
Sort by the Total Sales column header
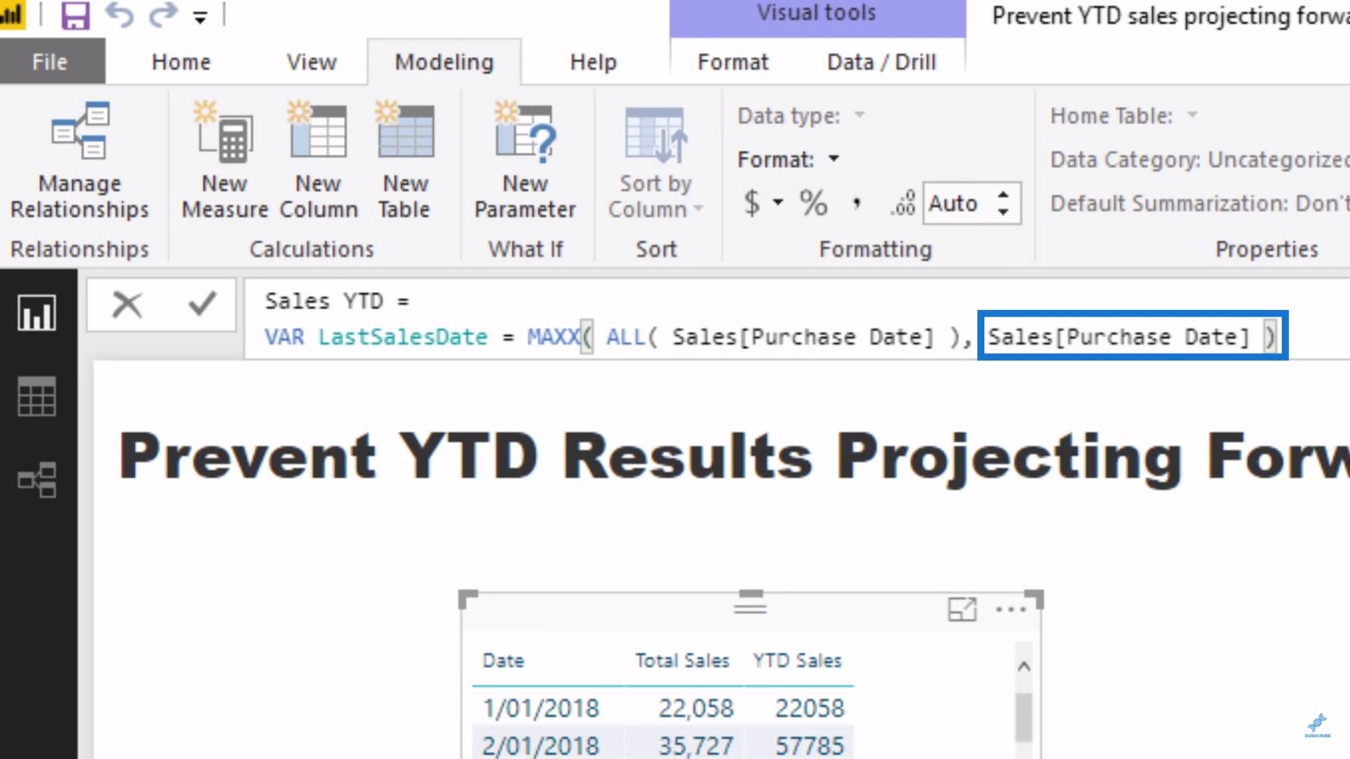coord(682,660)
